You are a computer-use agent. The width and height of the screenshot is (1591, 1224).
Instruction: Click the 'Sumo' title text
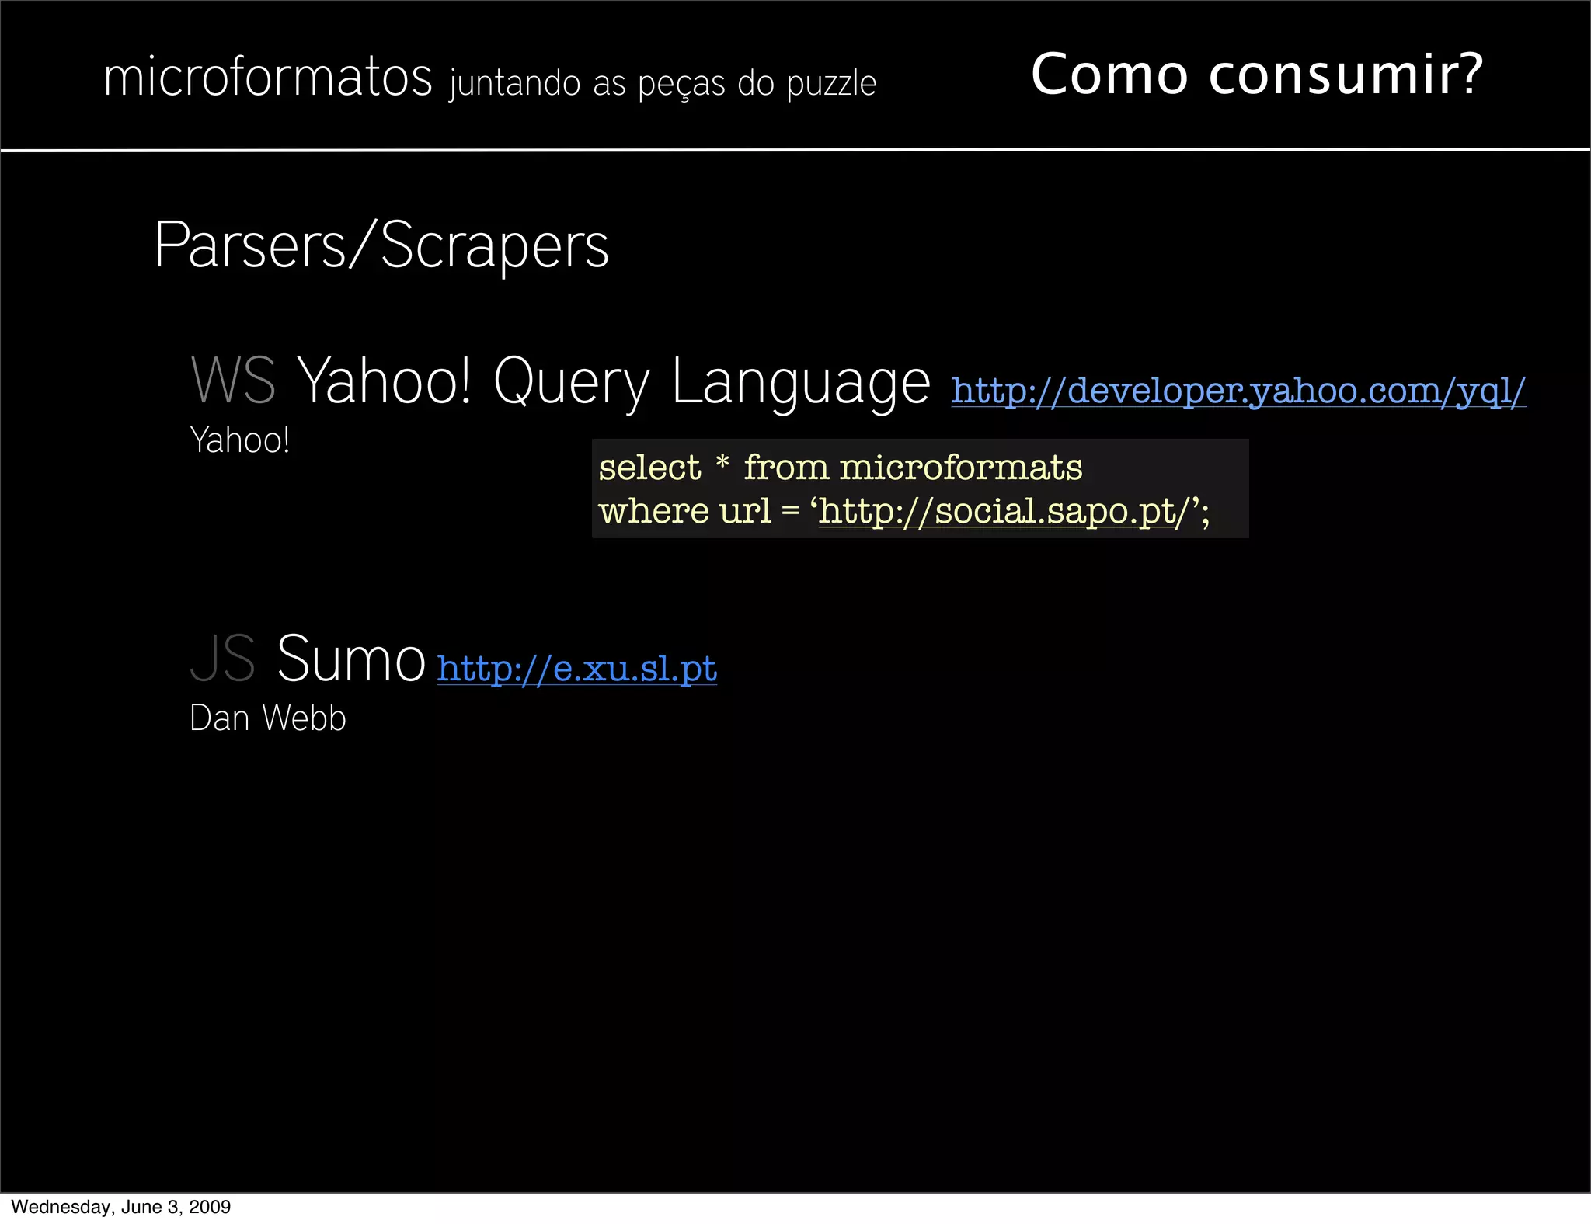pyautogui.click(x=350, y=659)
